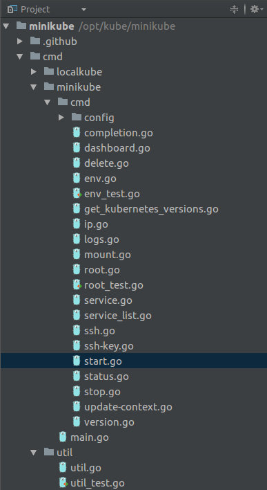Select the root_test.go file name
The height and width of the screenshot is (490, 267).
tap(114, 286)
